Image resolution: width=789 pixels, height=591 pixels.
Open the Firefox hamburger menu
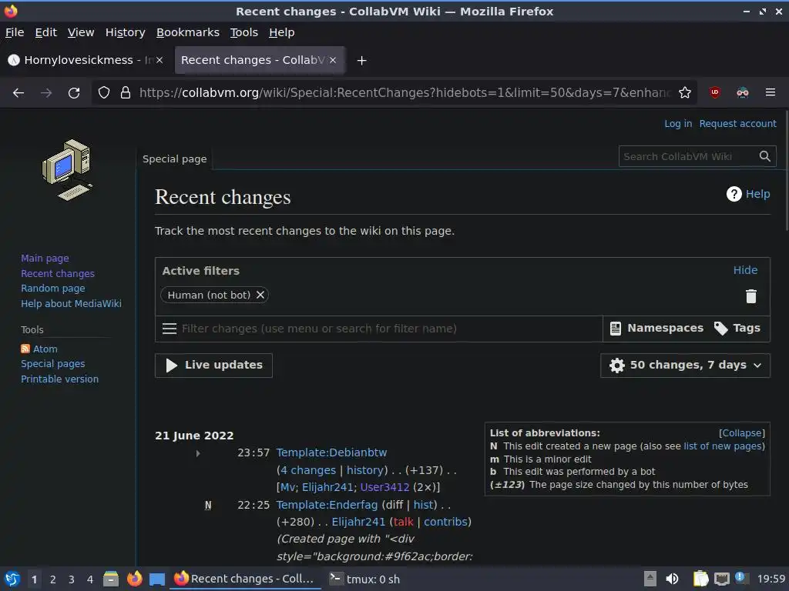pyautogui.click(x=771, y=92)
